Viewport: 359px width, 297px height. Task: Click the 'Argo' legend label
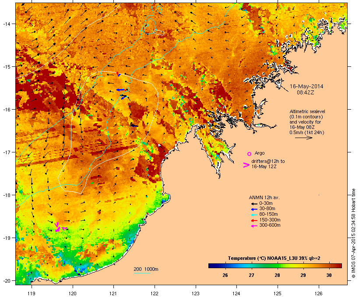point(260,153)
